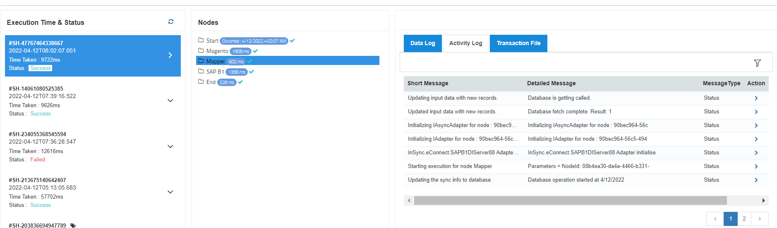Open the filter icon in the log panel
Screen dimensions: 777x228
[x=757, y=63]
